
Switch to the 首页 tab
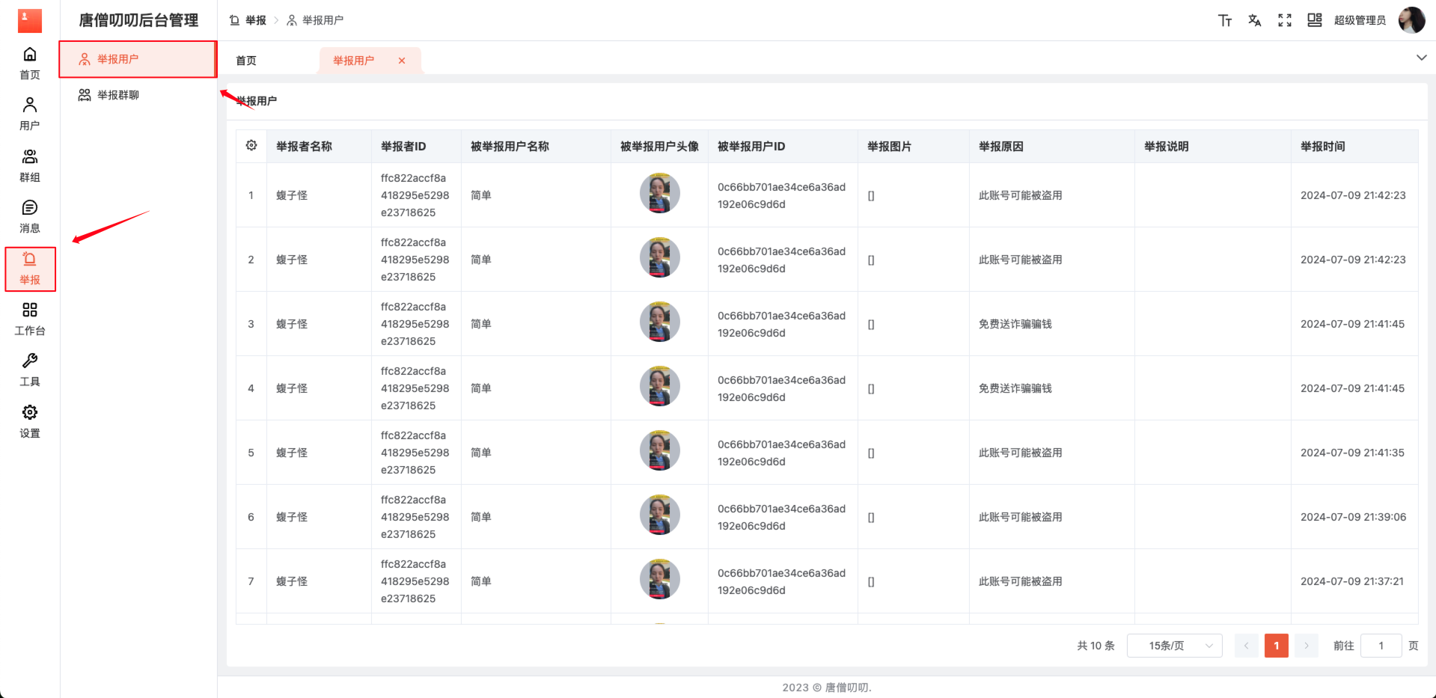coord(245,60)
